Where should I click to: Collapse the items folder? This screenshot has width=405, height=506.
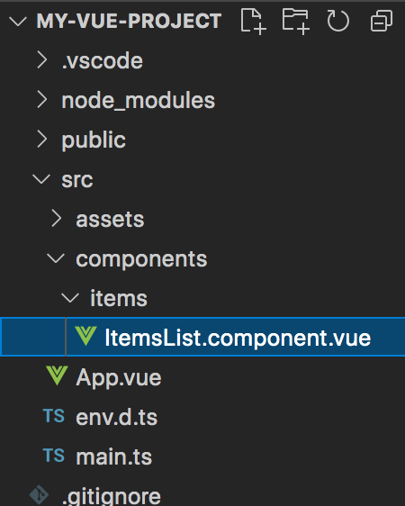[x=70, y=298]
